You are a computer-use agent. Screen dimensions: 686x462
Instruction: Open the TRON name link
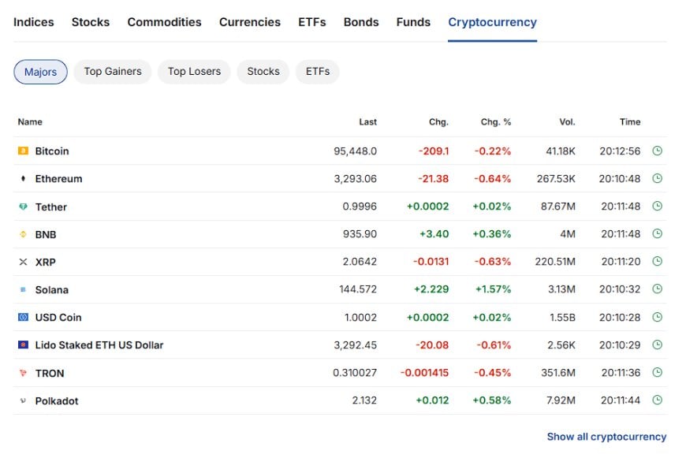coord(50,373)
